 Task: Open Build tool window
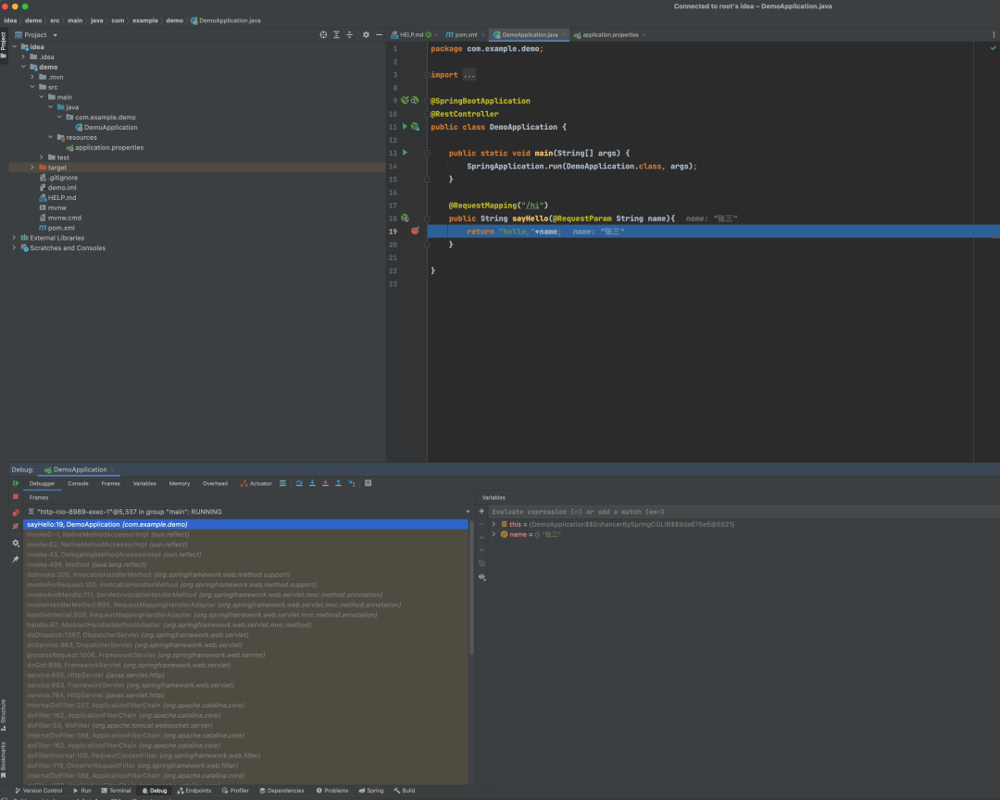click(x=405, y=791)
